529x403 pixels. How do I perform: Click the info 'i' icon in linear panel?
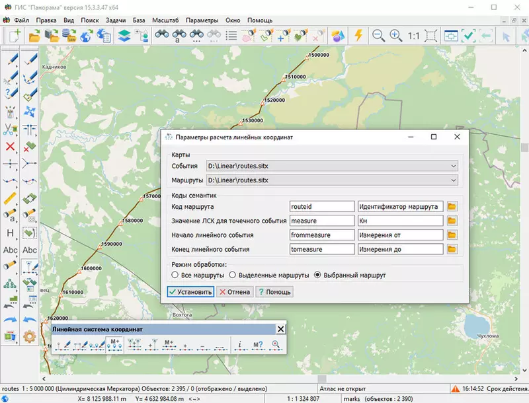tap(239, 344)
